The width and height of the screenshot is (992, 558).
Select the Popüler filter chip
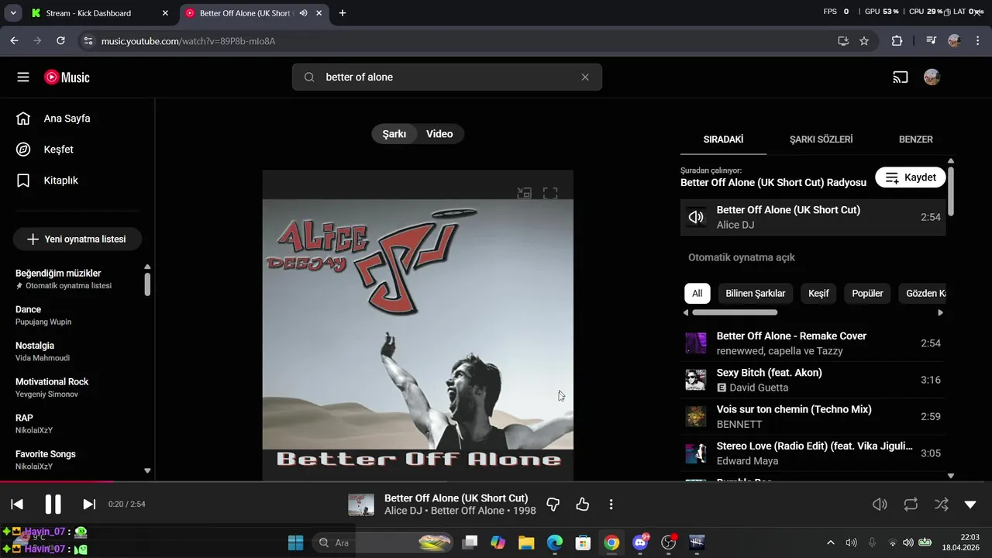click(x=868, y=294)
